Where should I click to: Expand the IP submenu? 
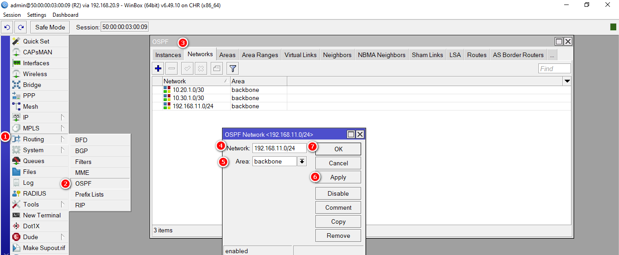pos(39,117)
